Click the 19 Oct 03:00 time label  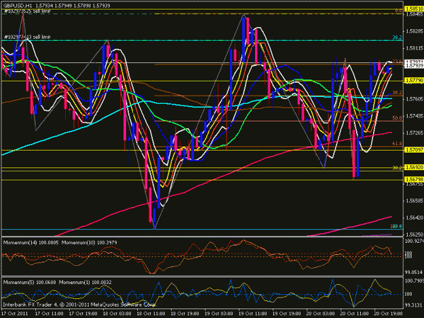click(x=218, y=313)
